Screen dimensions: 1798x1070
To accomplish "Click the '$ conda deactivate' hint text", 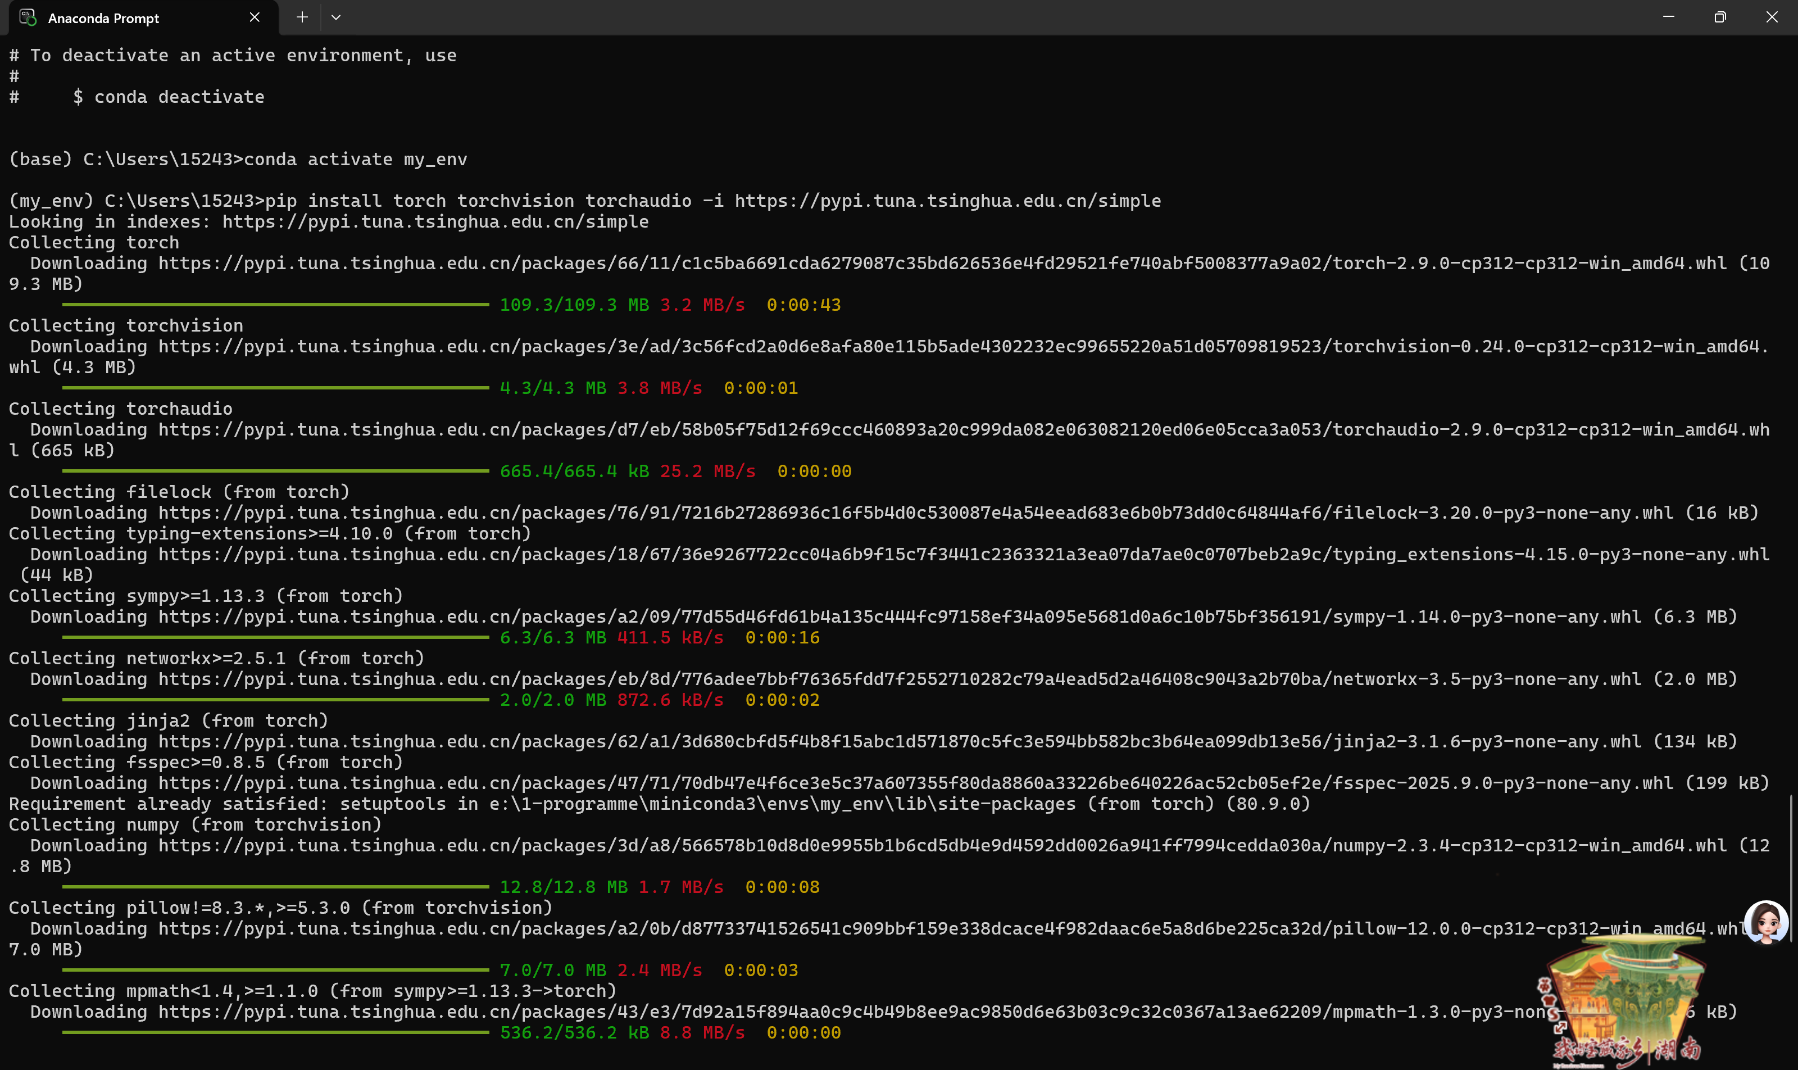I will [169, 97].
